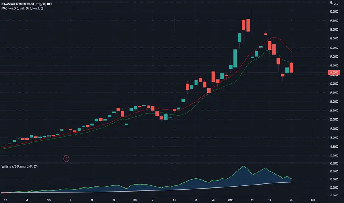Click the 45.0000 price axis label

(x=334, y=30)
